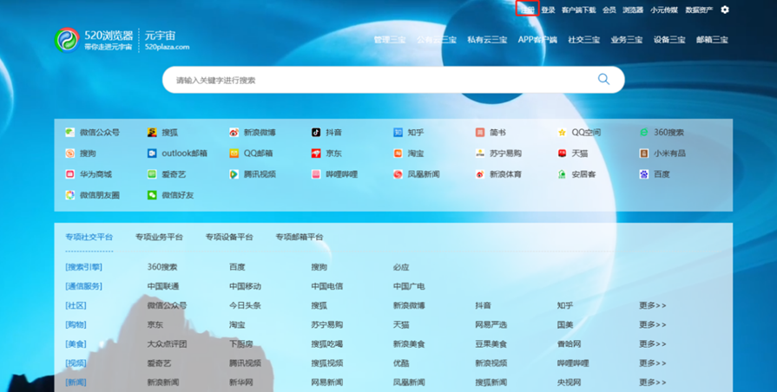Open 哔哩哔哩 icon in shortcut grid
This screenshot has height=392, width=777.
pyautogui.click(x=316, y=174)
